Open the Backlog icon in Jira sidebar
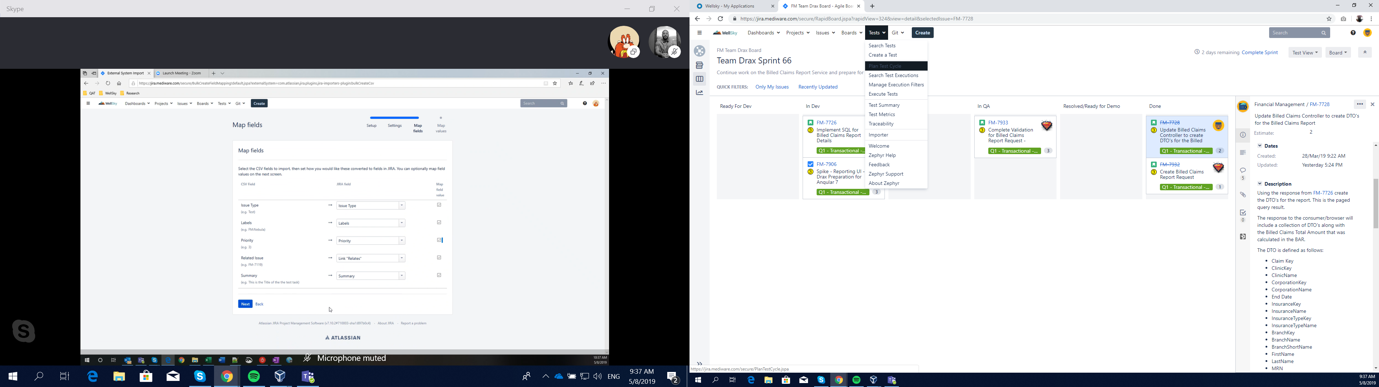The width and height of the screenshot is (1379, 387). click(x=699, y=65)
